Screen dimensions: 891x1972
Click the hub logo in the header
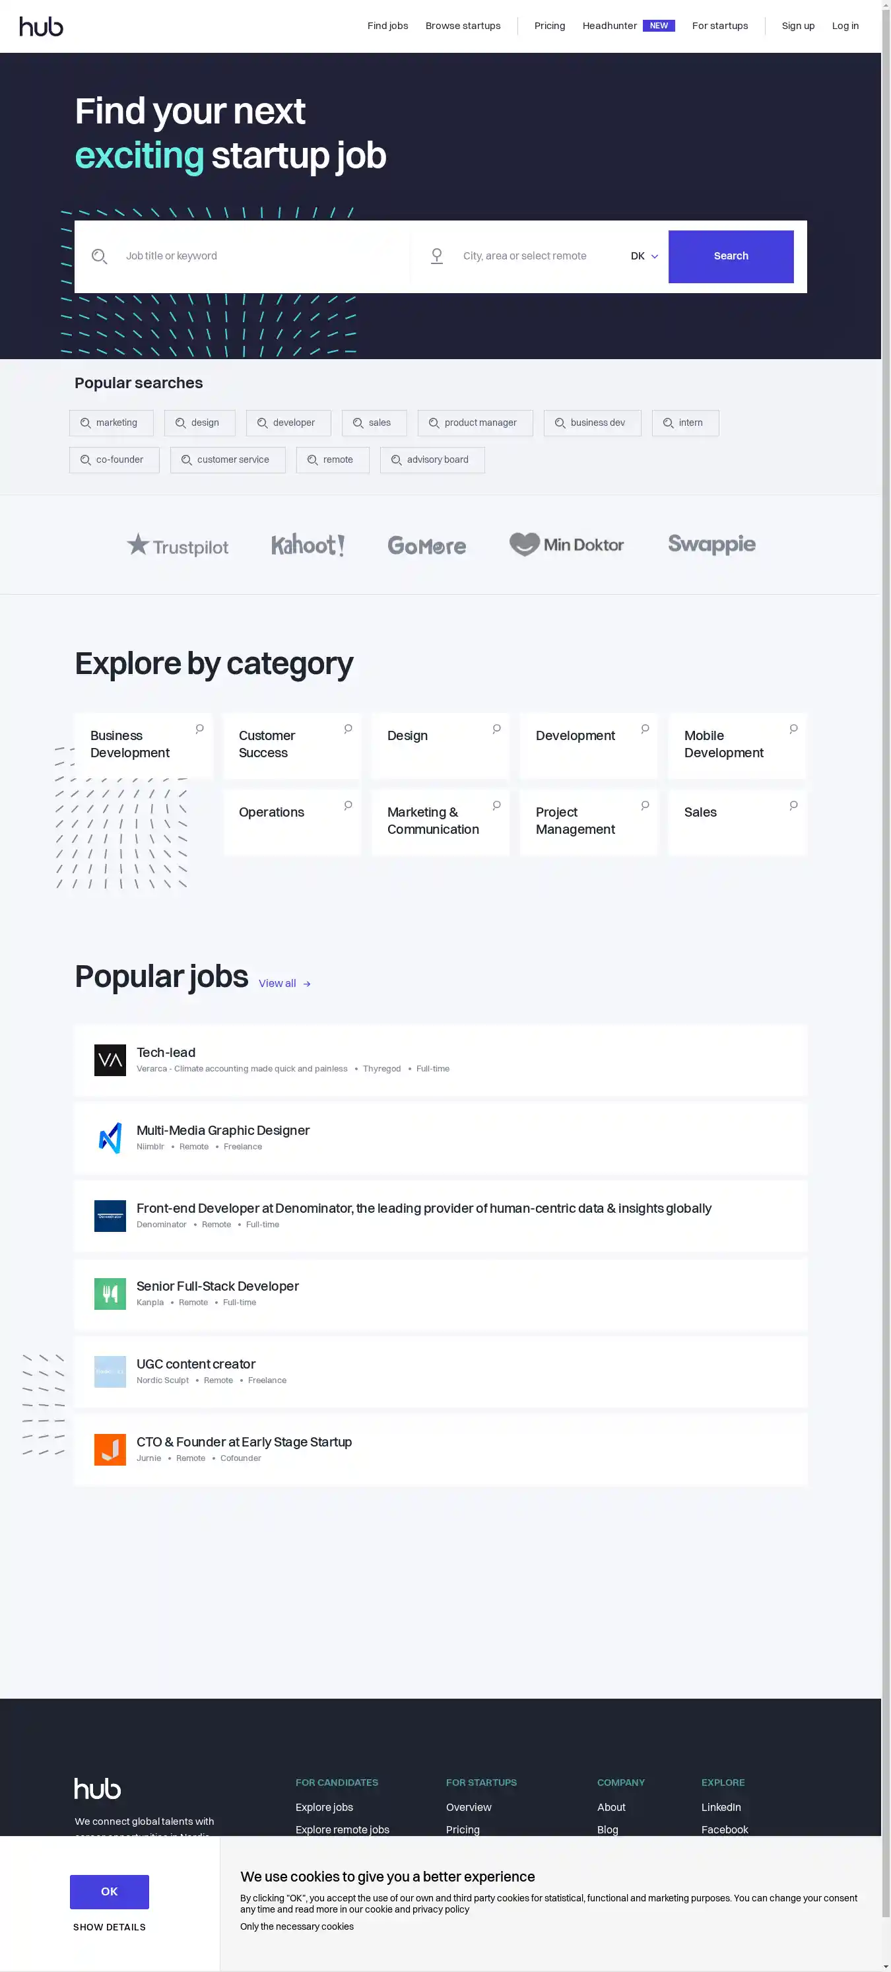(x=42, y=25)
